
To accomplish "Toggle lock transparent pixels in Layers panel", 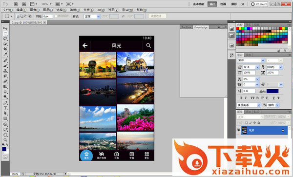I will [x=247, y=123].
